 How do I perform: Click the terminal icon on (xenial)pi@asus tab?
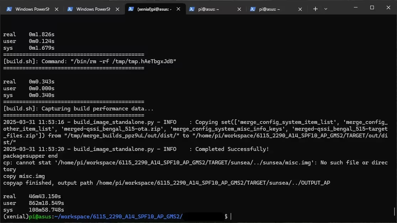point(131,9)
